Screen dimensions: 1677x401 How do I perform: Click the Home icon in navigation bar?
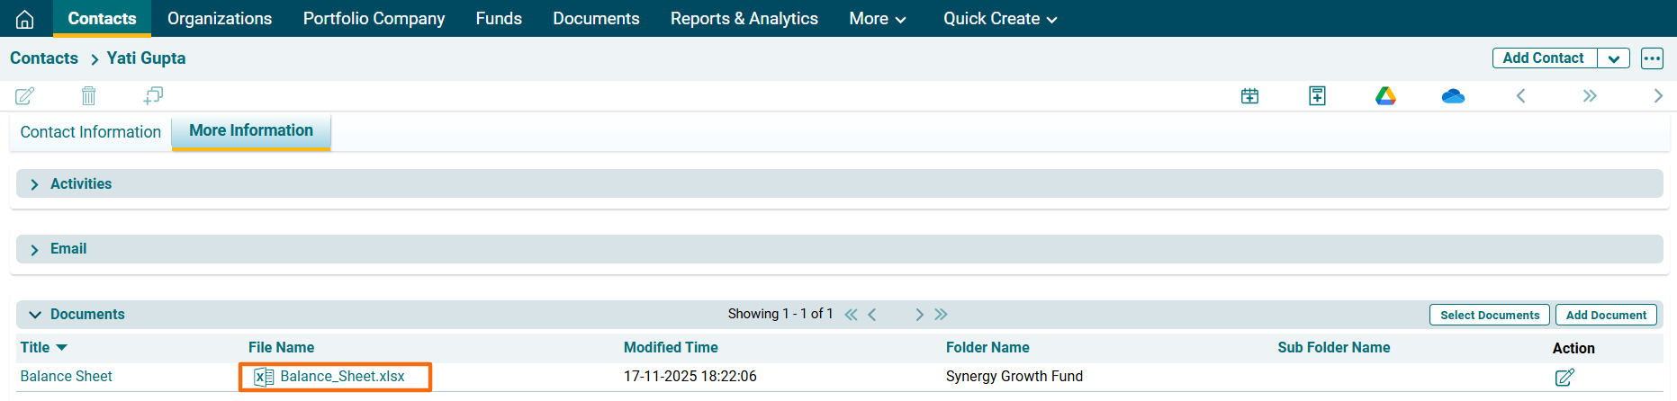(x=25, y=19)
